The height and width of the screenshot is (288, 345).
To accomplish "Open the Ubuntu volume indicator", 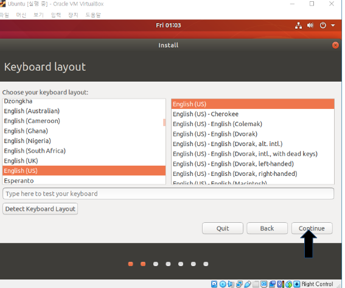I will click(310, 26).
